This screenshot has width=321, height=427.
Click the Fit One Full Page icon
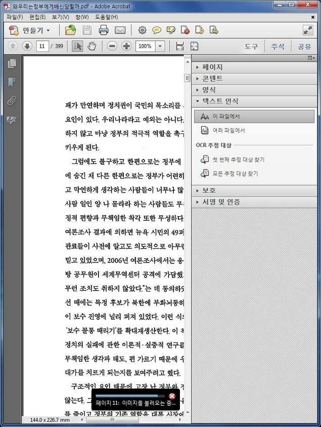194,46
